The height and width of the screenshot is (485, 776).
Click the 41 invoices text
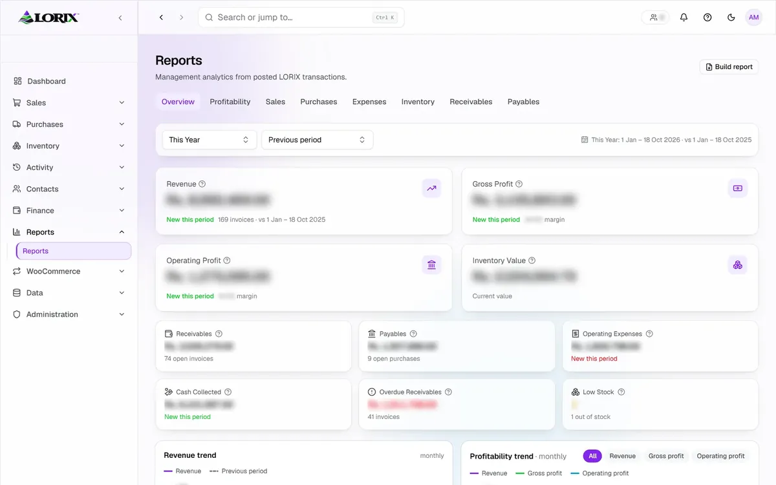pos(383,416)
